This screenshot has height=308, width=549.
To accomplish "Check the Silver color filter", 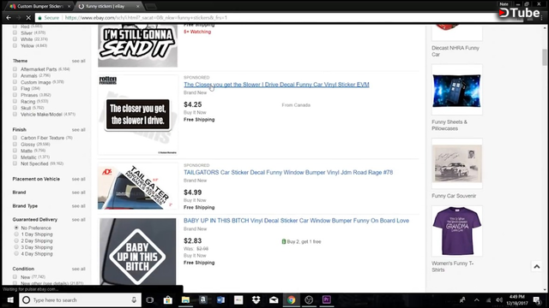I will pos(15,33).
